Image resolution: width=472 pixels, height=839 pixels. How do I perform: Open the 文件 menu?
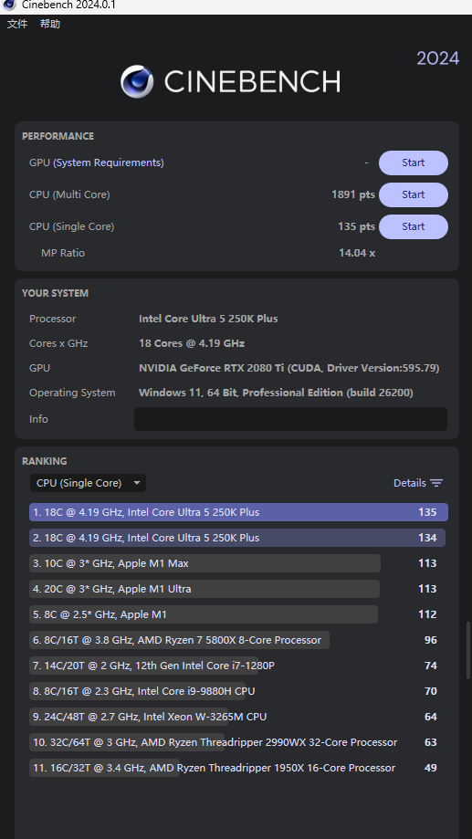(17, 24)
